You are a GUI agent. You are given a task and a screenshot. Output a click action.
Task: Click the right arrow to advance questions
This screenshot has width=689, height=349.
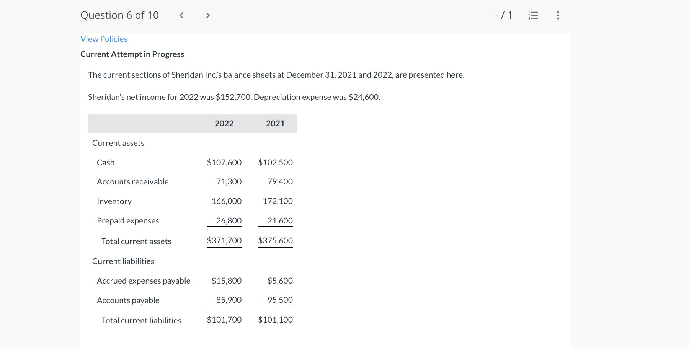(x=208, y=15)
